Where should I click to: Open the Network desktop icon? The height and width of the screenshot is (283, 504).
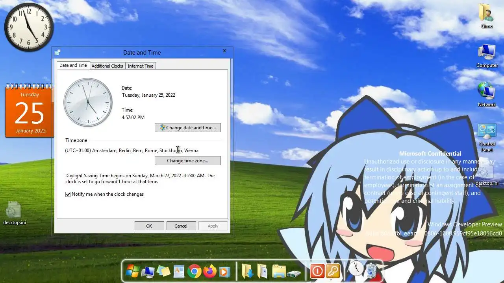[x=487, y=94]
